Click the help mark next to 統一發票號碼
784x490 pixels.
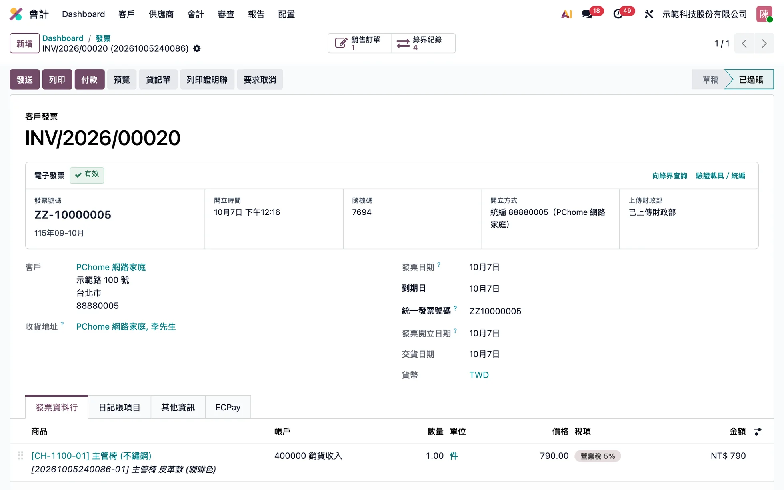(455, 308)
